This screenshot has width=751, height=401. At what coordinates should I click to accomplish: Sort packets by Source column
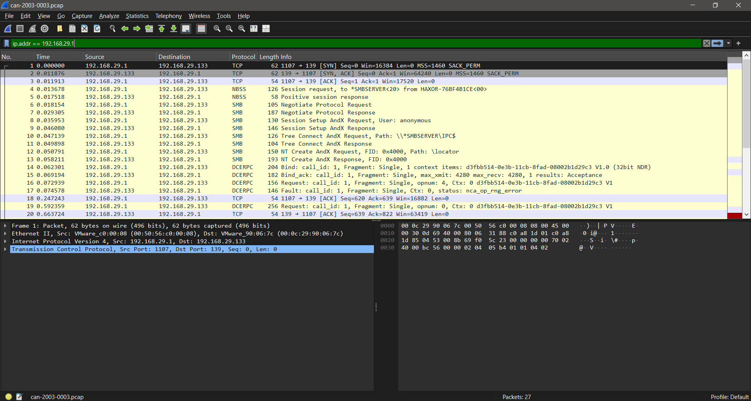pos(120,57)
